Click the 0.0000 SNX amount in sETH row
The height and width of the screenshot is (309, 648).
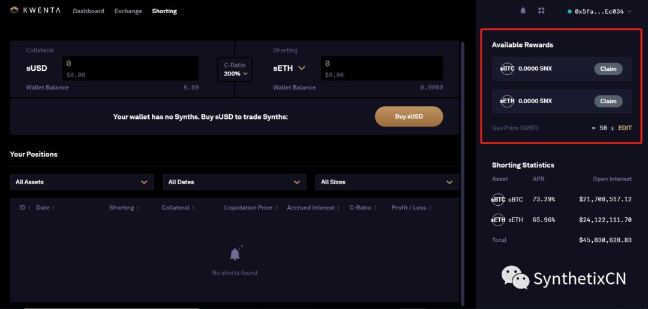[x=535, y=101]
